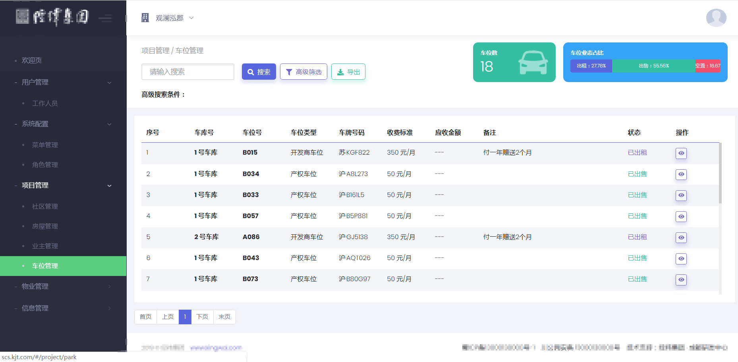Click the 导出 export button
The width and height of the screenshot is (738, 362).
coord(348,72)
